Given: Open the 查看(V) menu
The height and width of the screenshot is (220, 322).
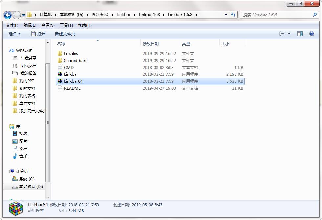Looking at the screenshot, I should tap(48, 25).
